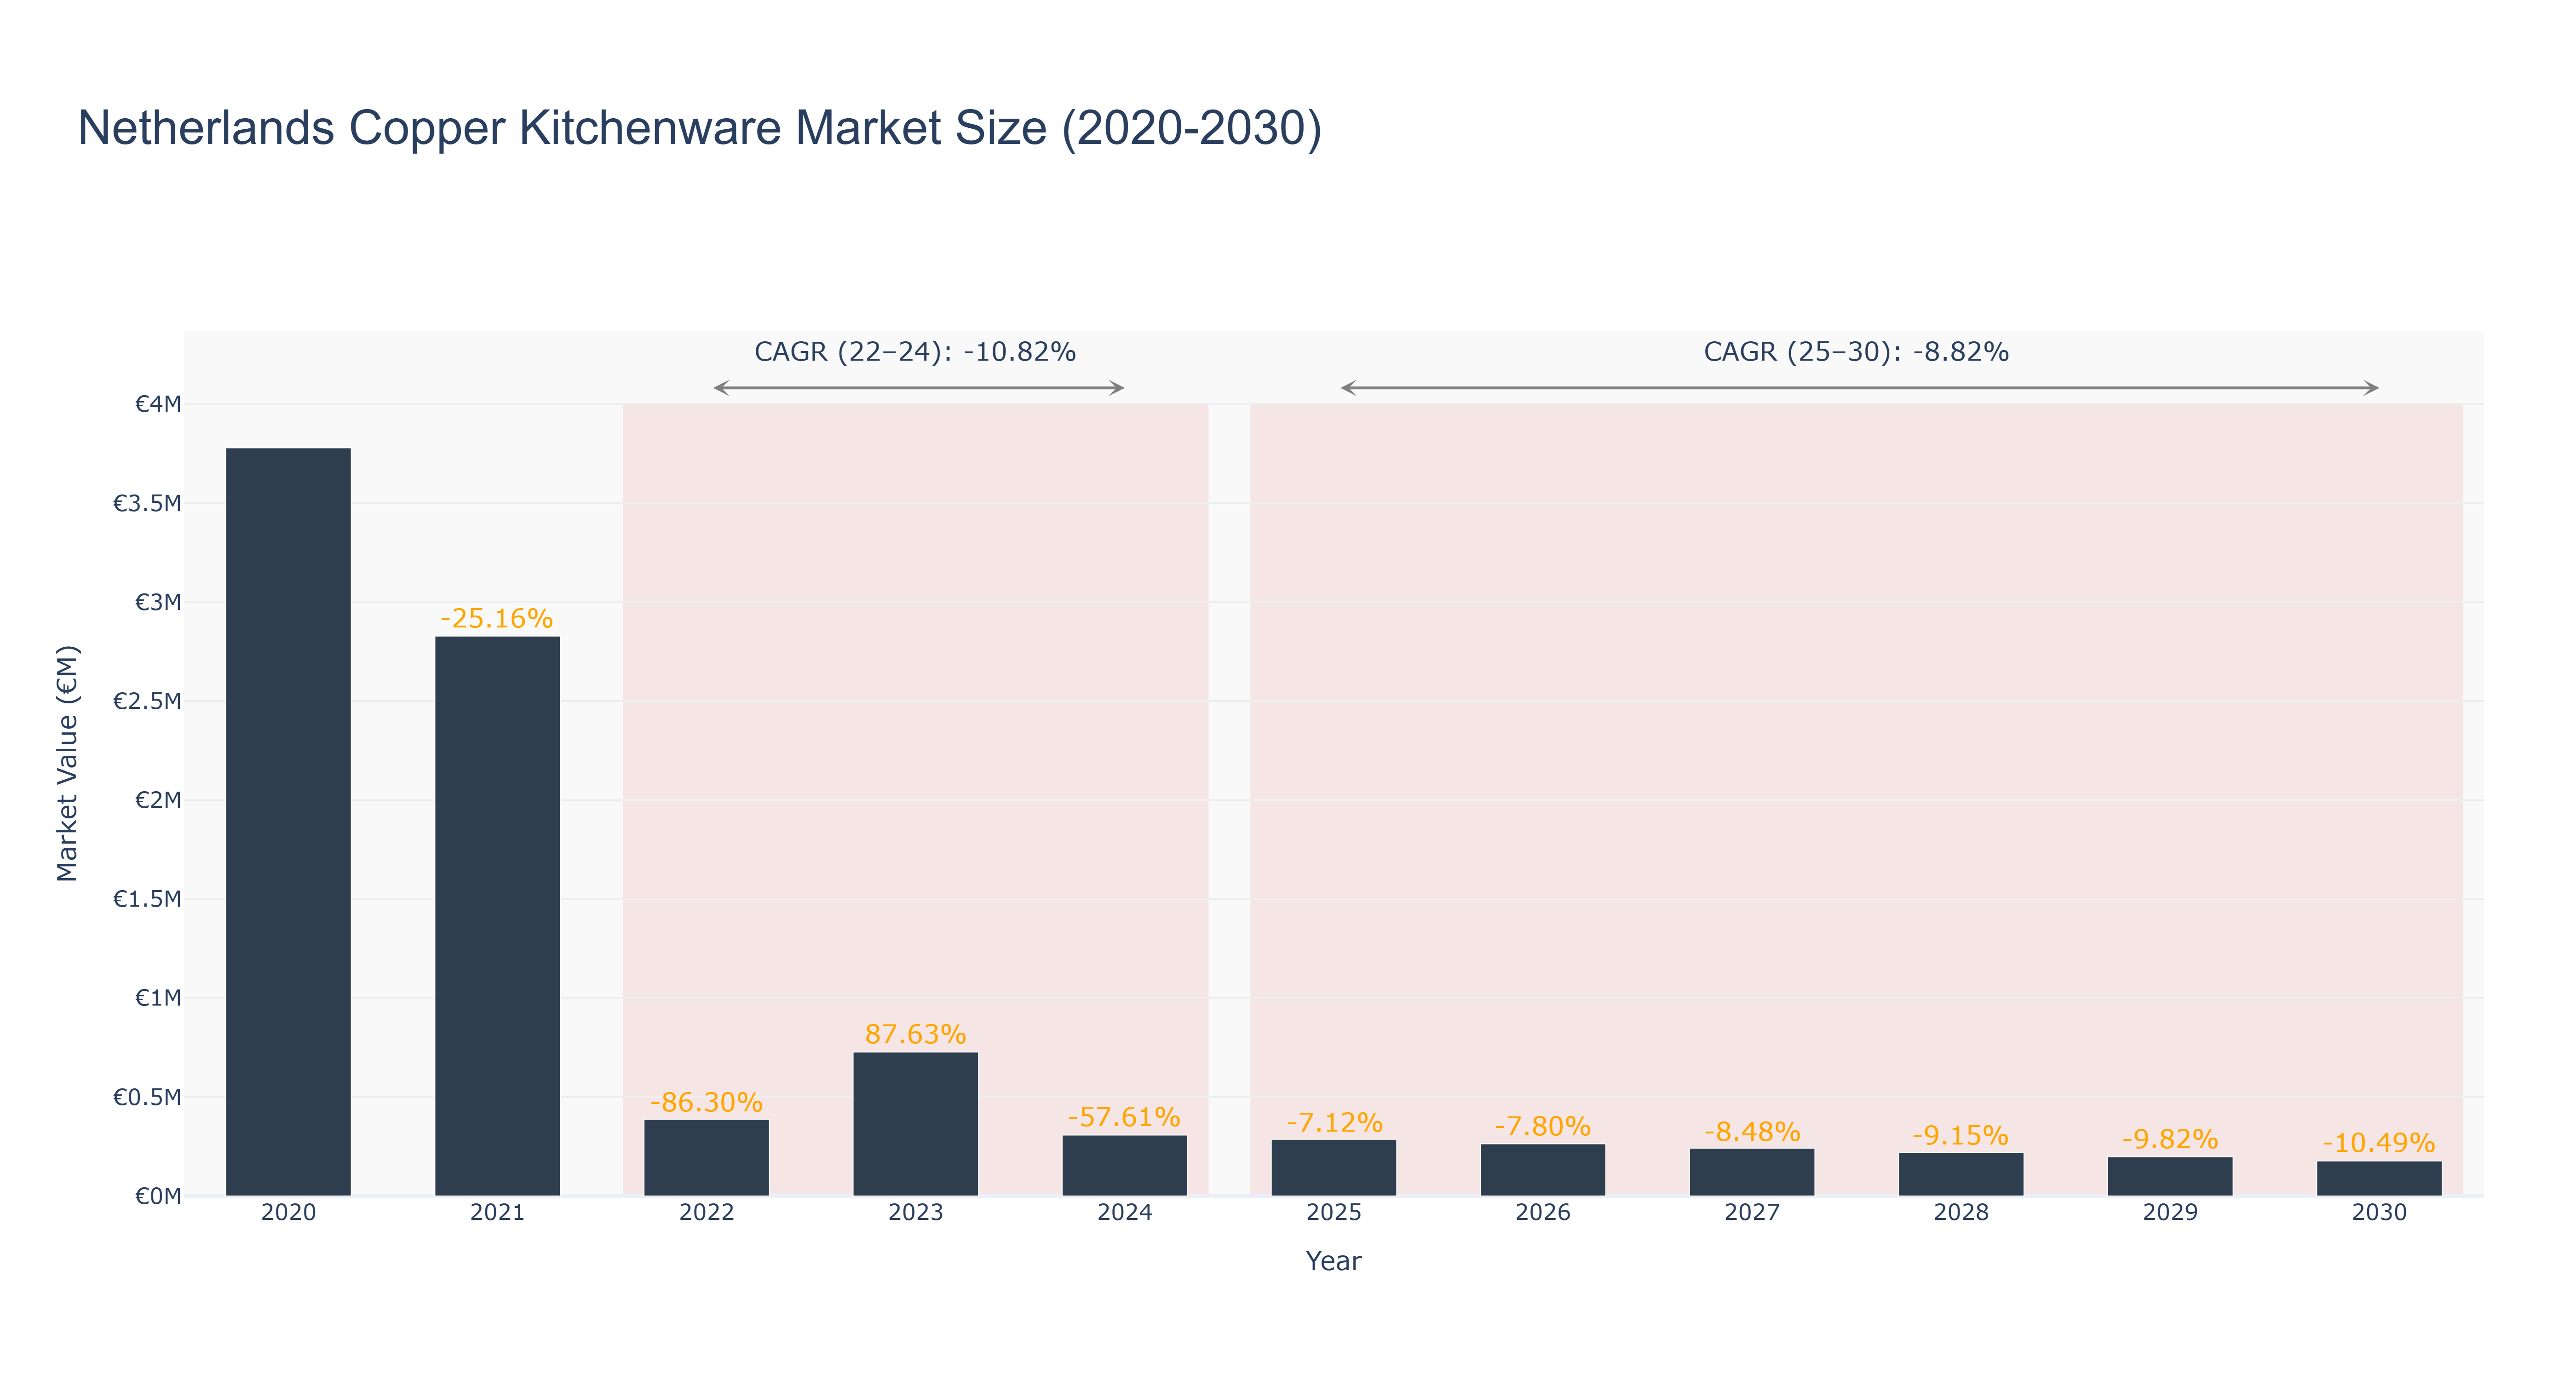Click the "Year" x-axis title
2576x1380 pixels.
[1334, 1261]
